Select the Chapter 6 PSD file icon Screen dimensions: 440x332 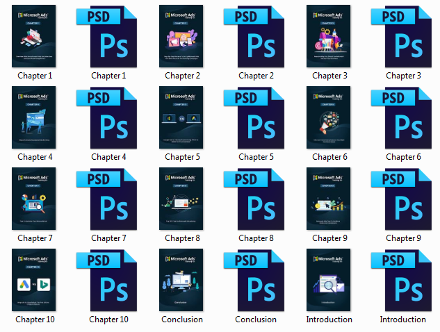pos(401,118)
